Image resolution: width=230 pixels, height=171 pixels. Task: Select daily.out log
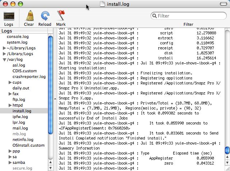[x=21, y=88]
